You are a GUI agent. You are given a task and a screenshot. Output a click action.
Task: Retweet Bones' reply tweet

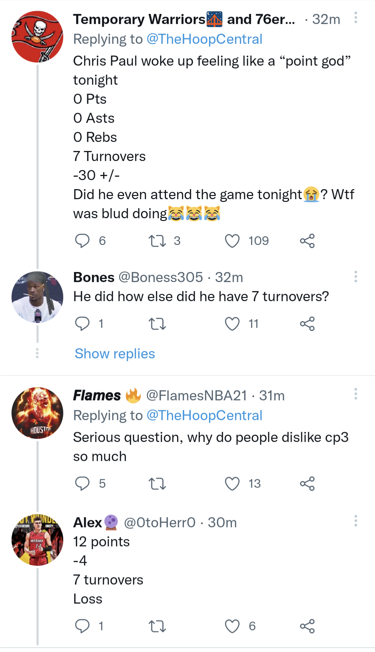tap(157, 324)
